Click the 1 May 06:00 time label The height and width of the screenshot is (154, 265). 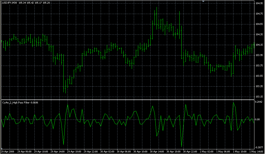coord(223,151)
